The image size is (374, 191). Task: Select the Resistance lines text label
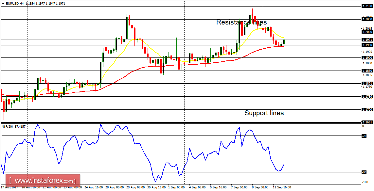(241, 23)
